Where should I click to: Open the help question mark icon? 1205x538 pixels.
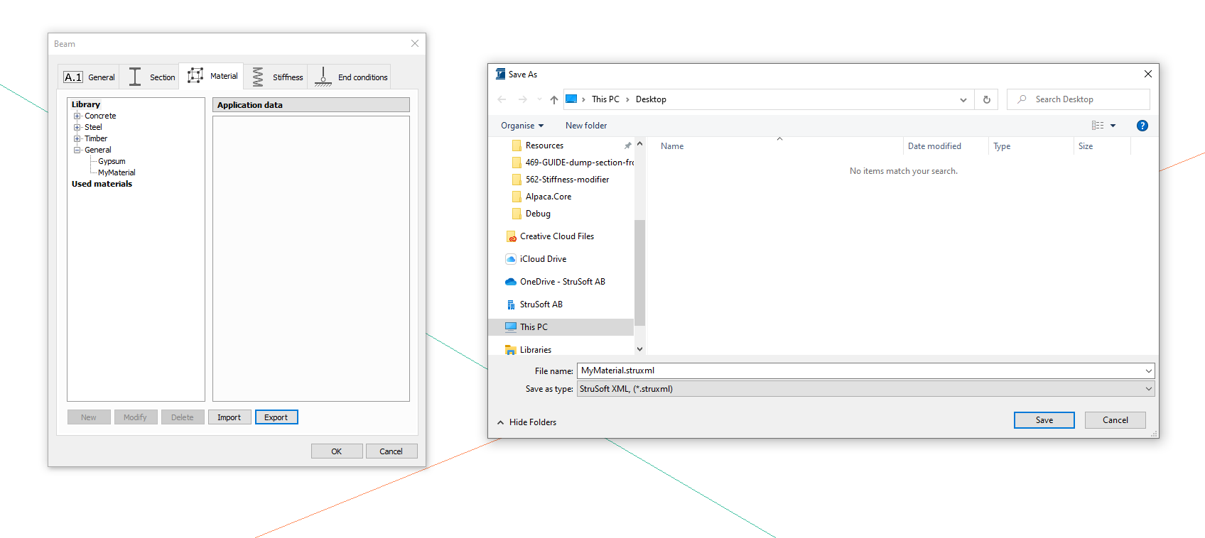1142,126
